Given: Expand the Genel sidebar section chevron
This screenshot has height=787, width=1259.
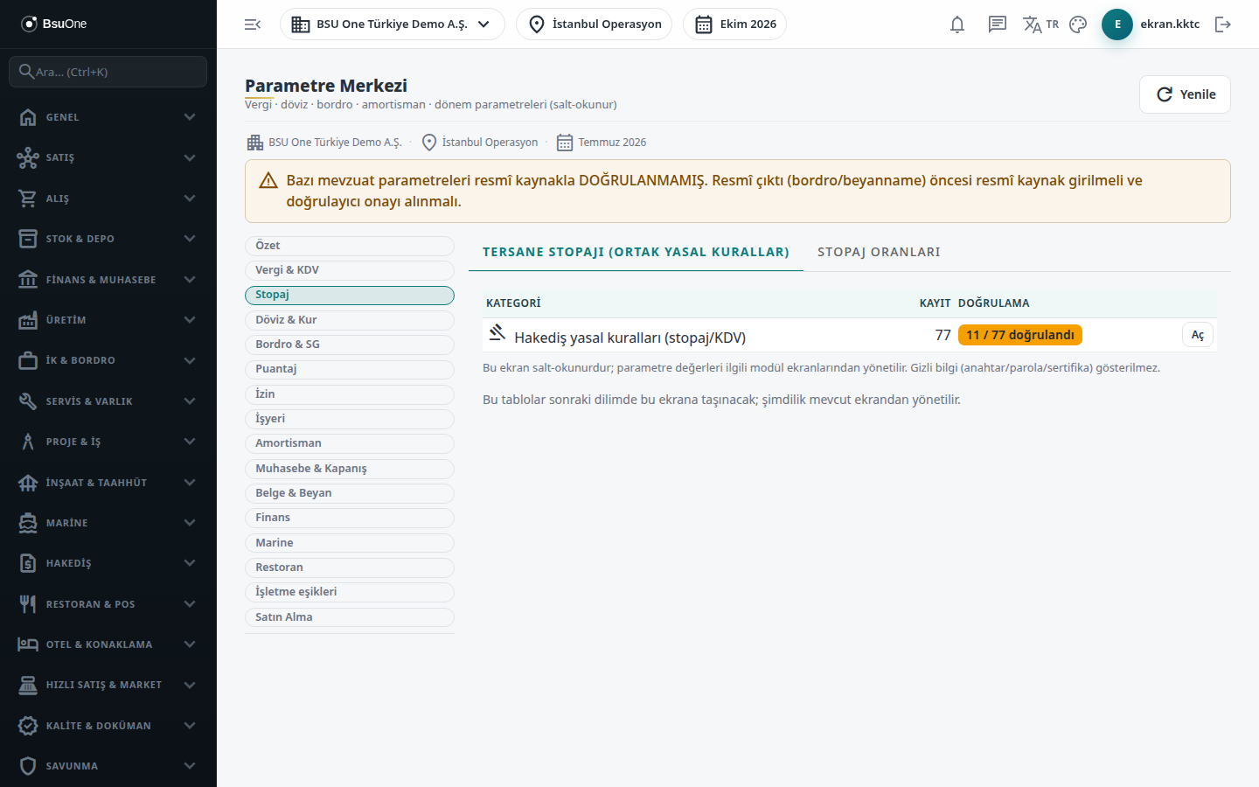Looking at the screenshot, I should pyautogui.click(x=190, y=117).
